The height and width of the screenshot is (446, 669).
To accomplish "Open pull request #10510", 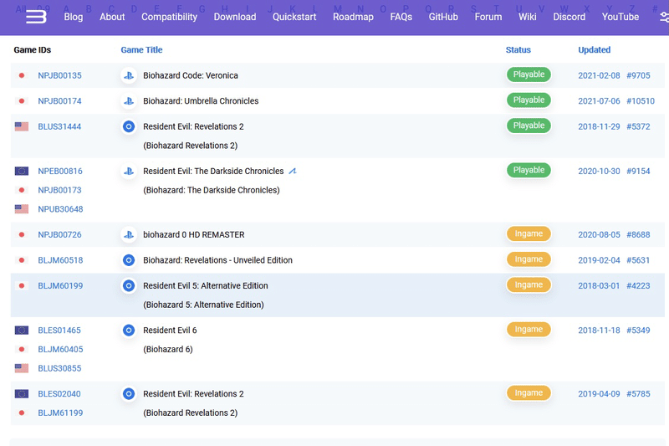I will (641, 101).
